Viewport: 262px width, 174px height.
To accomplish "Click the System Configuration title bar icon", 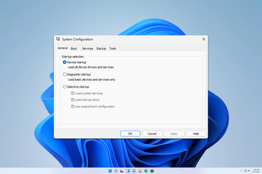I will tap(58, 39).
